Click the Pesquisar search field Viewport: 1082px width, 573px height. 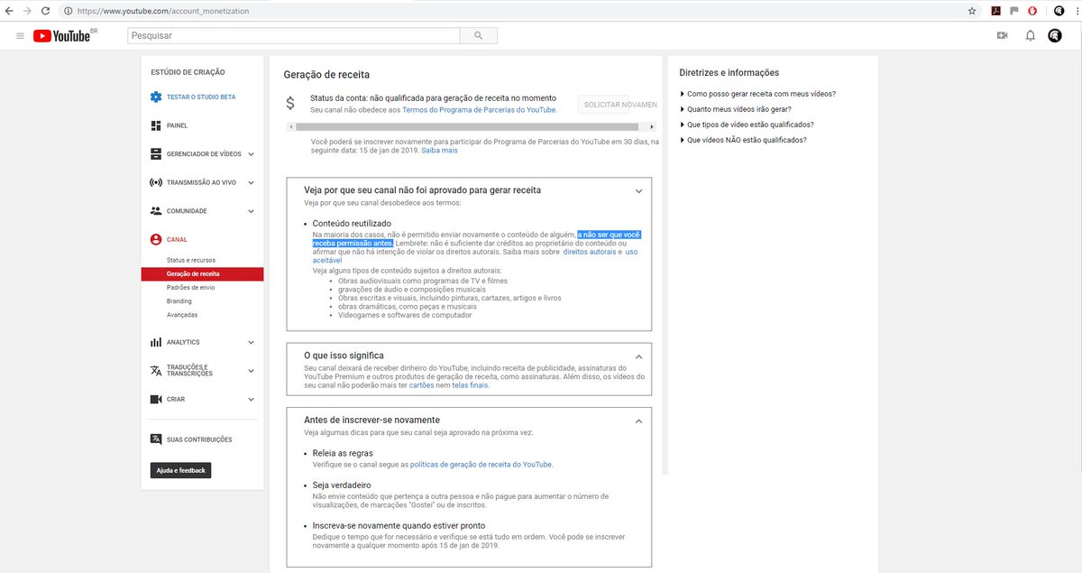[x=293, y=36]
